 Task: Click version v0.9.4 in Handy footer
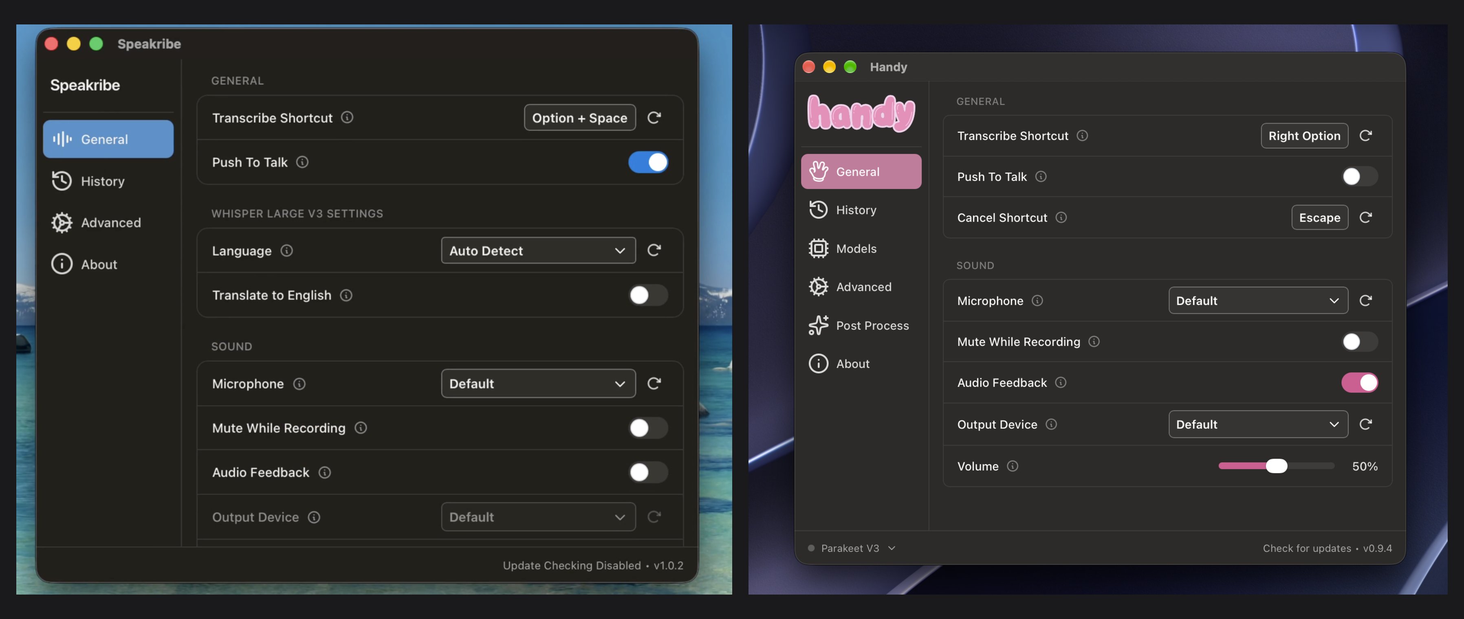point(1377,548)
